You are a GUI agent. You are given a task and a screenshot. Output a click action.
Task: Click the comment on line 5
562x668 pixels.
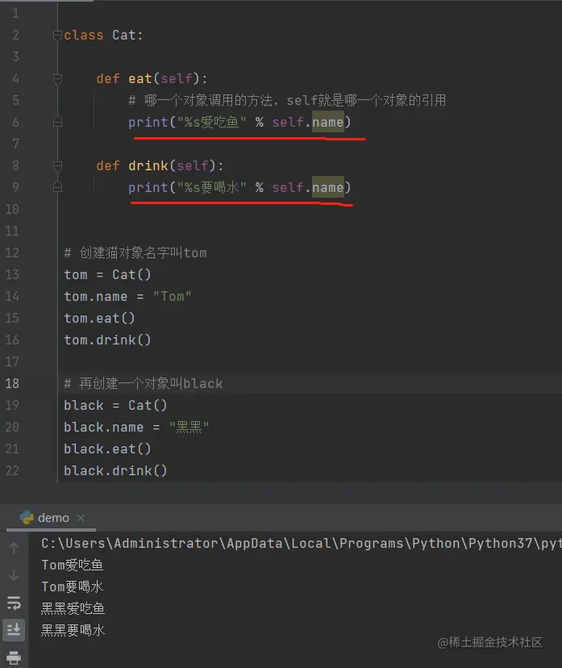tap(287, 101)
